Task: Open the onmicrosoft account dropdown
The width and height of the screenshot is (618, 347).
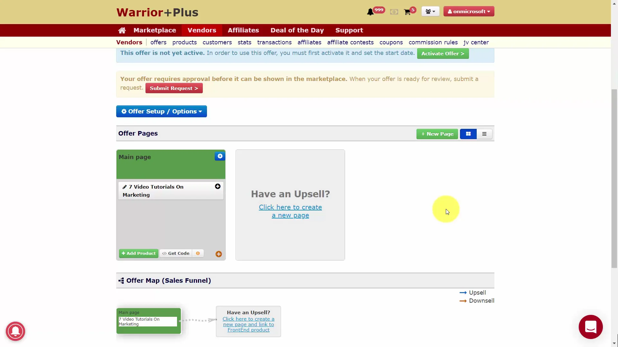Action: tap(469, 12)
